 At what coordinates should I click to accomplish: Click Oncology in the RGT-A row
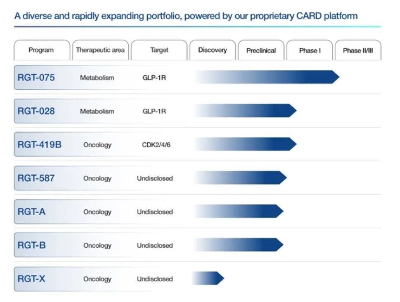(x=97, y=212)
